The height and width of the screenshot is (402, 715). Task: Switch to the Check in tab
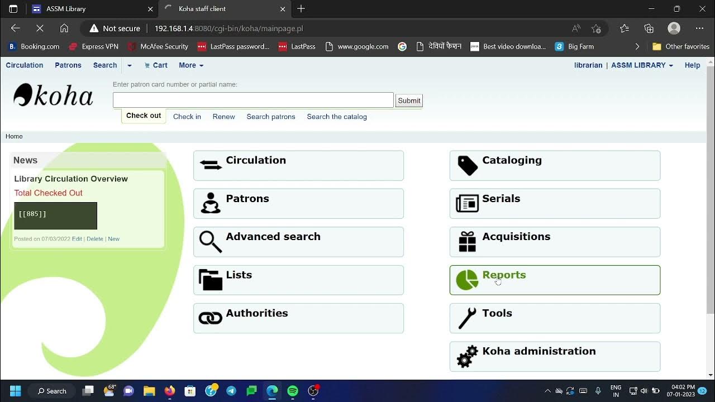187,117
